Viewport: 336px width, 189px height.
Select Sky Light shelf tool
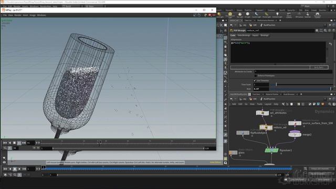click(x=240, y=15)
